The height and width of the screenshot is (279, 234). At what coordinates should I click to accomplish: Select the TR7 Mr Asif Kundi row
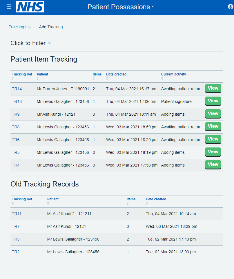pos(66,226)
